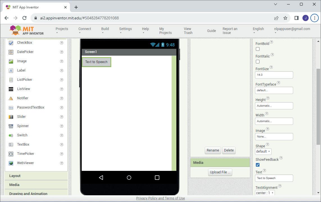Open help for the WebViewer component

click(x=62, y=163)
